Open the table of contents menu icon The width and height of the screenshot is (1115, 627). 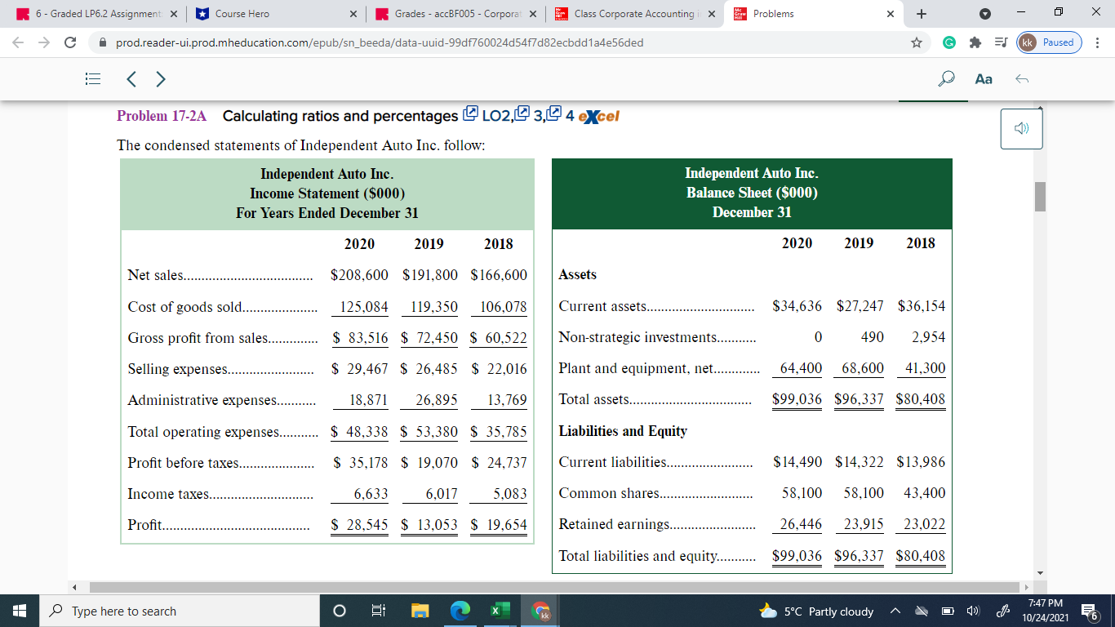(92, 79)
